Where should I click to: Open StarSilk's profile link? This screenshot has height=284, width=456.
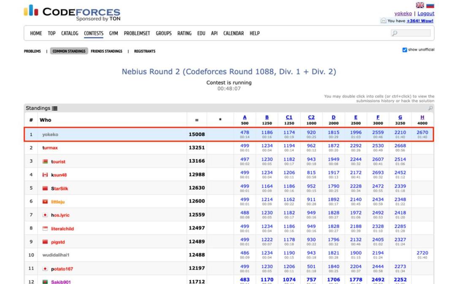pos(60,188)
